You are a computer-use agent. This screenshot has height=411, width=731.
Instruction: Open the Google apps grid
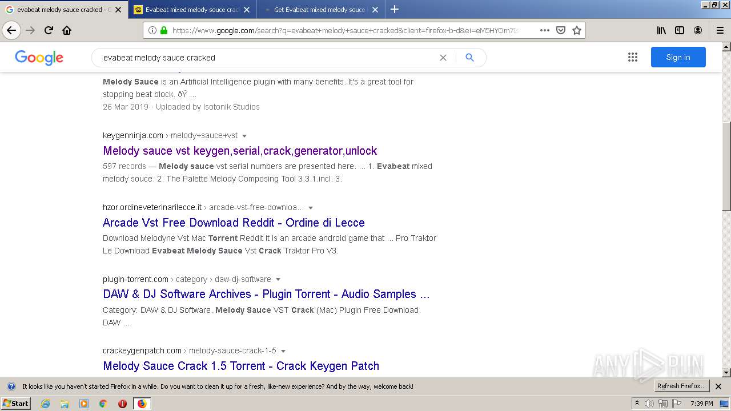(632, 57)
